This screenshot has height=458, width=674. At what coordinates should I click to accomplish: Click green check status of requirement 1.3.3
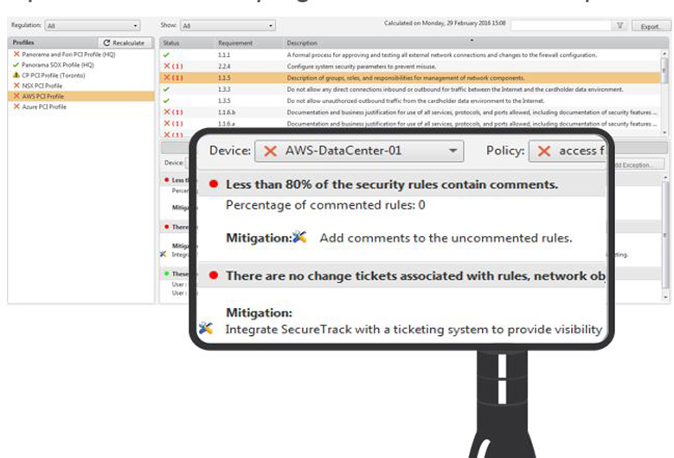[166, 89]
